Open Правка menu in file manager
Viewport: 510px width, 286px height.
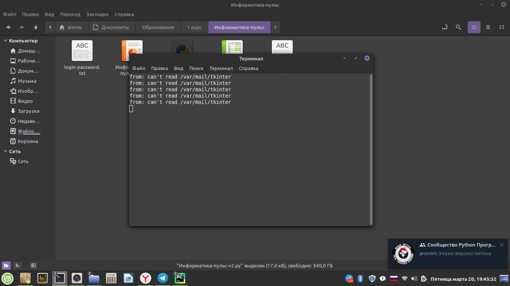30,14
